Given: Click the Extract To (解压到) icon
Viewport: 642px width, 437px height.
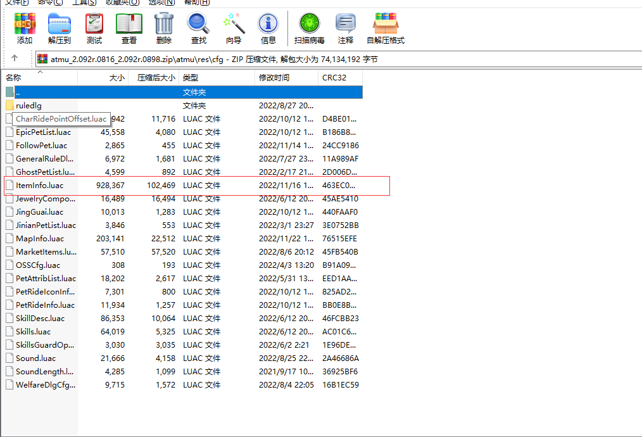Looking at the screenshot, I should tap(60, 24).
